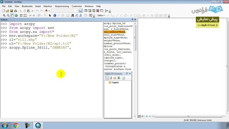The width and height of the screenshot is (229, 129).
Task: Click the Options icon in Table Of Contents
Action: 124,78
